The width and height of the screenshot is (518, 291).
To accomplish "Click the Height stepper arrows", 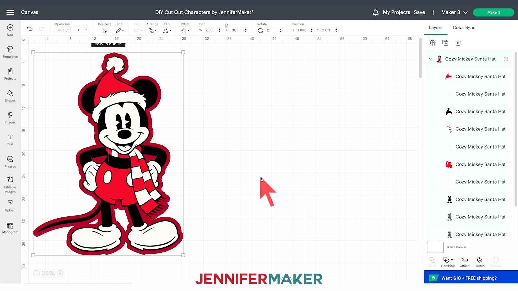I will click(246, 30).
